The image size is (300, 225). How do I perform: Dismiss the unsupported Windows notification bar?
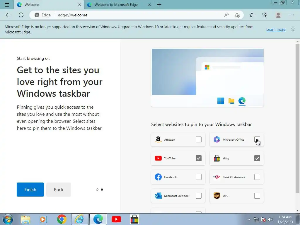pos(293,30)
